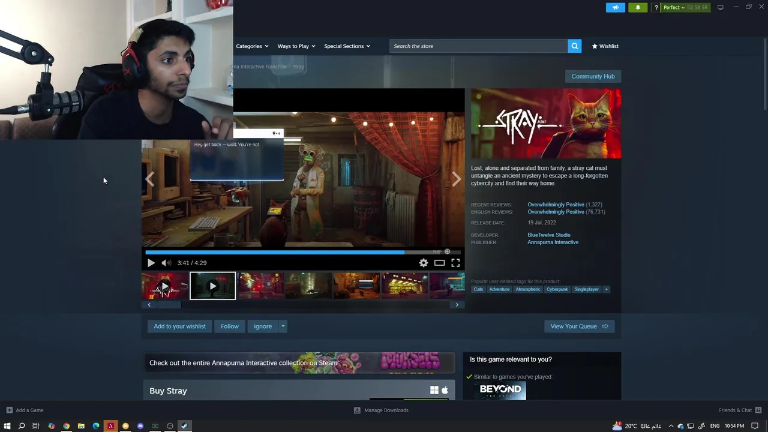The height and width of the screenshot is (432, 768).
Task: Select the Cats tag
Action: [478, 289]
